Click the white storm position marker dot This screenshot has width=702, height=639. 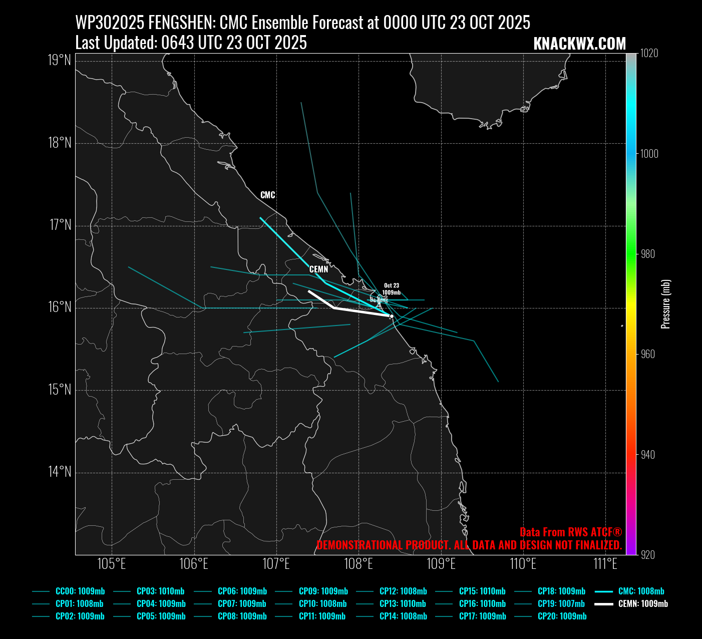click(x=392, y=316)
